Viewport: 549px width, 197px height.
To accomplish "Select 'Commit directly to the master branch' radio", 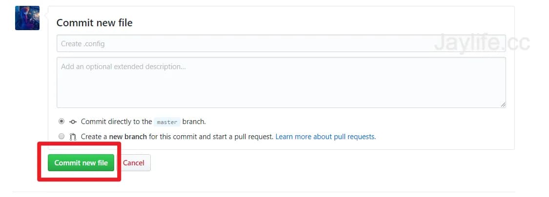I will point(61,122).
